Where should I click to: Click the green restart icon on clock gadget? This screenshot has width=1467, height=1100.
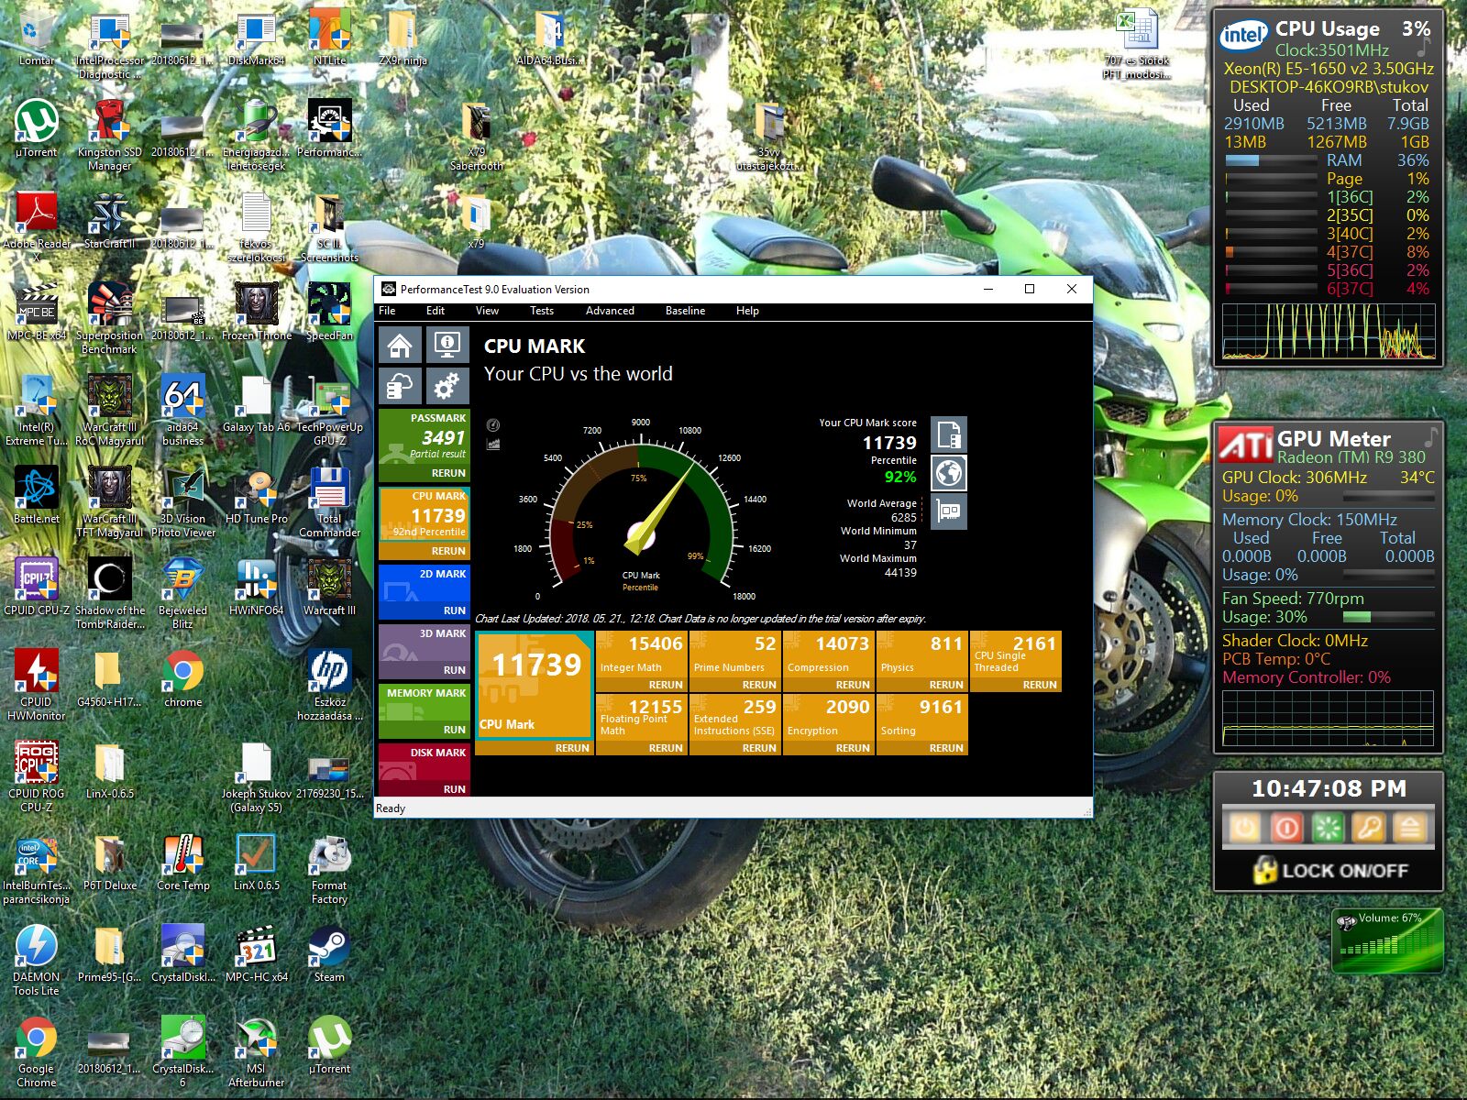(1328, 829)
